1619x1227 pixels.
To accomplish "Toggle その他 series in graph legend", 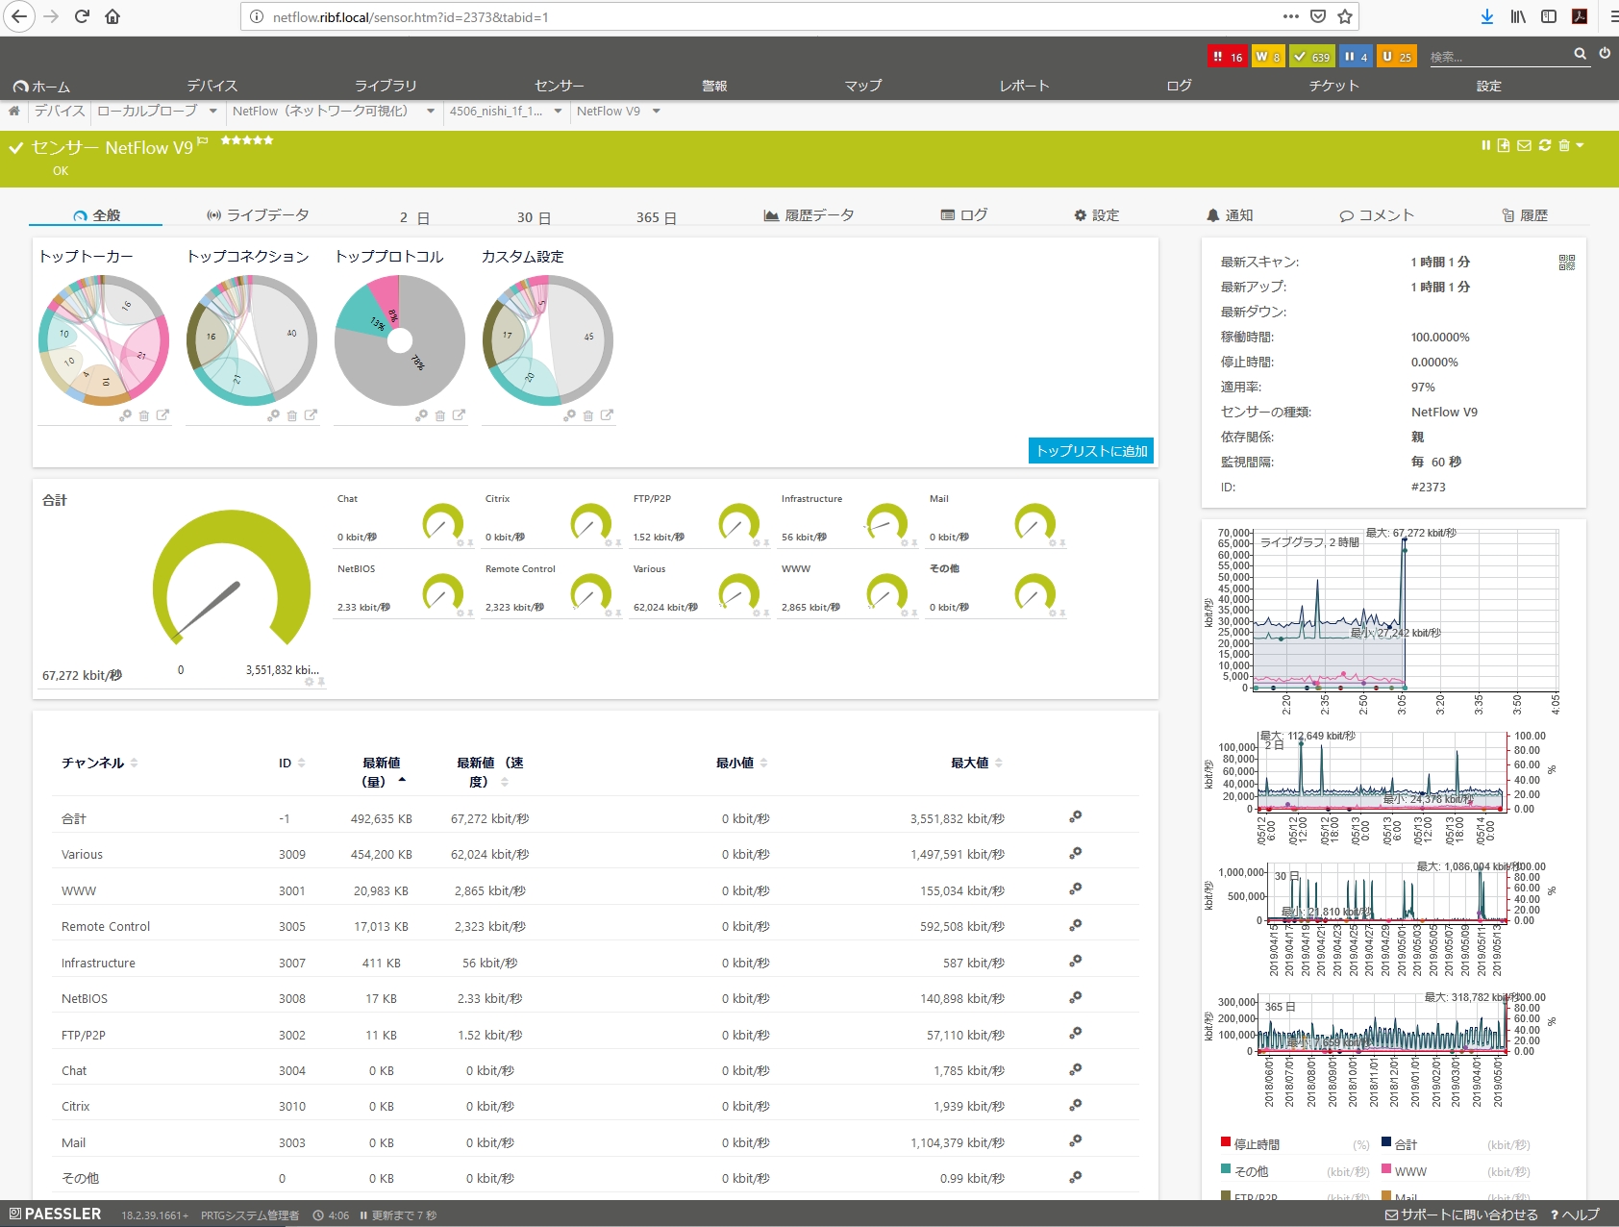I will pyautogui.click(x=1245, y=1171).
